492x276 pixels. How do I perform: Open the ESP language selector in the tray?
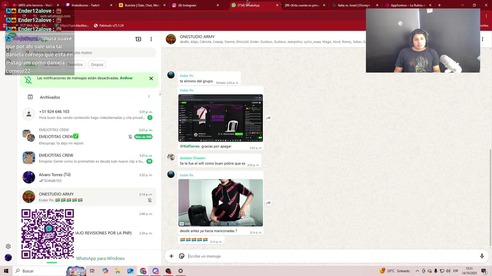coord(455,271)
